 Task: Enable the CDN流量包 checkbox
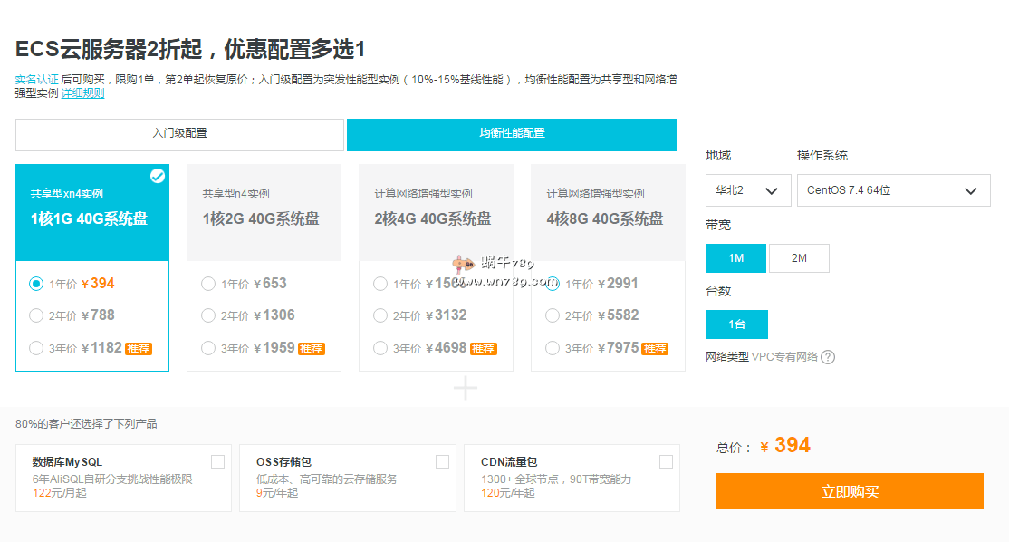click(x=666, y=462)
